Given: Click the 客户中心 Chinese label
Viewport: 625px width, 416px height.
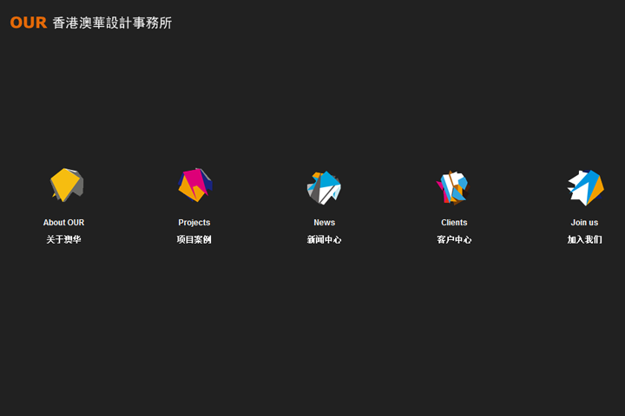Looking at the screenshot, I should point(454,240).
